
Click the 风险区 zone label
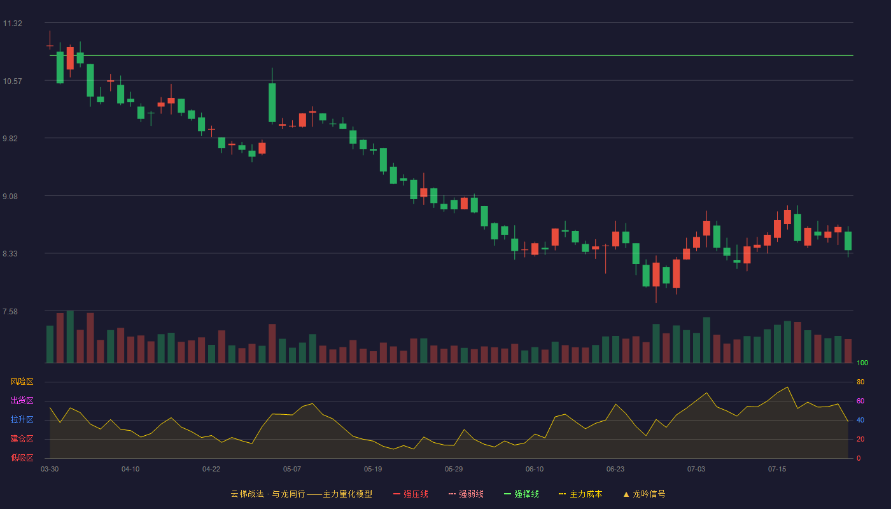pyautogui.click(x=22, y=382)
